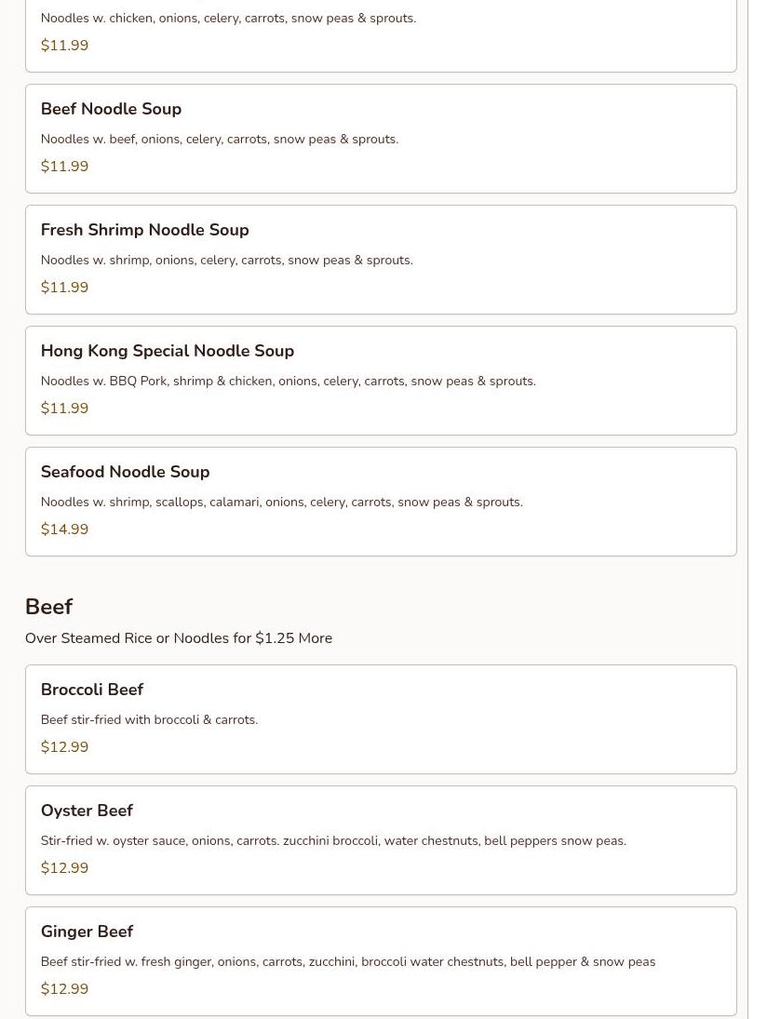Click the $12.99 Broccoli Beef price
767x1019 pixels.
[64, 747]
